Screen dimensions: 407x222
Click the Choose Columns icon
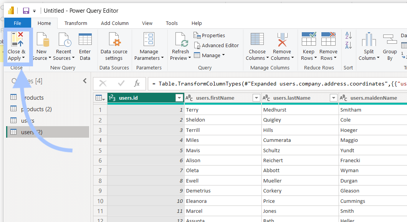coord(257,39)
